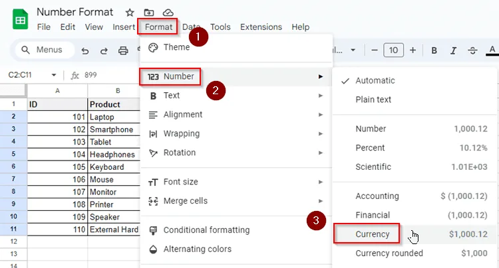Viewport: 499px width, 268px height.
Task: Toggle strikethrough formatting
Action: [x=472, y=50]
